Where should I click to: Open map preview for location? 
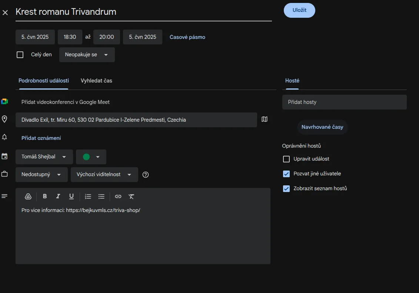pos(265,119)
